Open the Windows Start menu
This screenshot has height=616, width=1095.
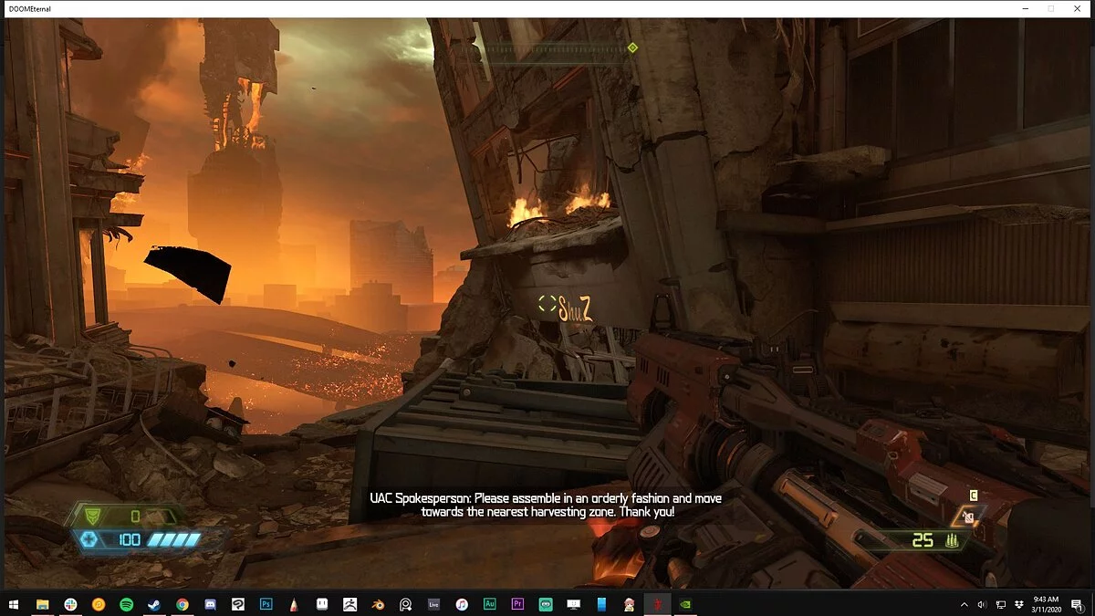pyautogui.click(x=14, y=604)
